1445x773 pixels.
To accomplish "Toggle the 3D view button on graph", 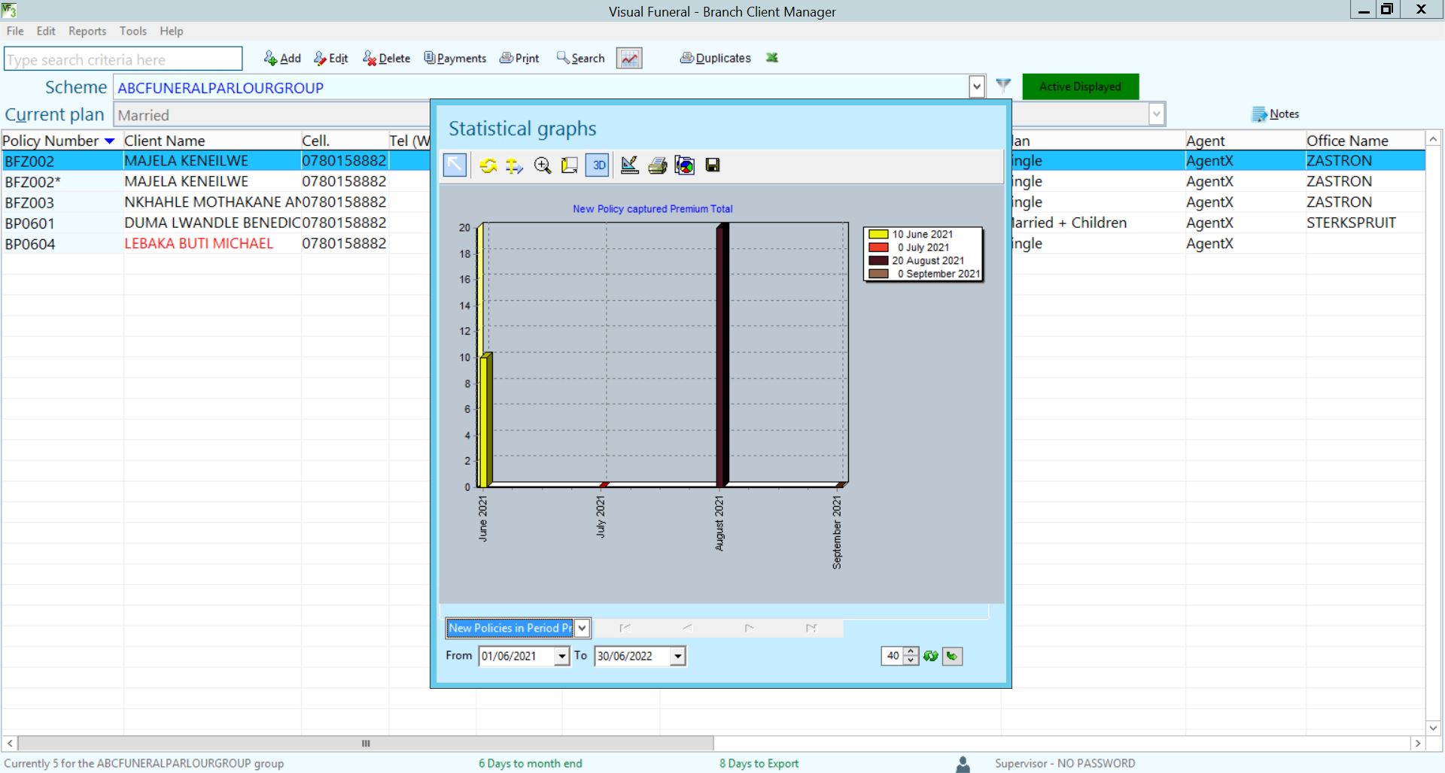I will 598,165.
